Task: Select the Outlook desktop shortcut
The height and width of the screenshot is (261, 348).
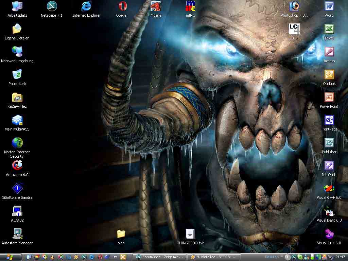Action: [x=329, y=78]
